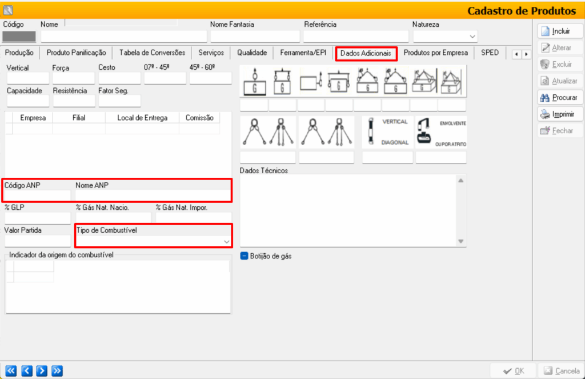Toggle the Botijão de gás checkbox

[x=244, y=256]
